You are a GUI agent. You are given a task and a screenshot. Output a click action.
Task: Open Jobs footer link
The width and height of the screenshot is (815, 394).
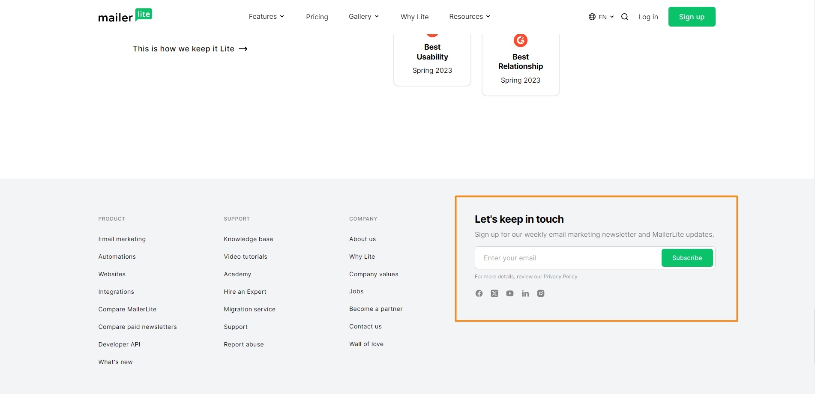click(x=357, y=291)
